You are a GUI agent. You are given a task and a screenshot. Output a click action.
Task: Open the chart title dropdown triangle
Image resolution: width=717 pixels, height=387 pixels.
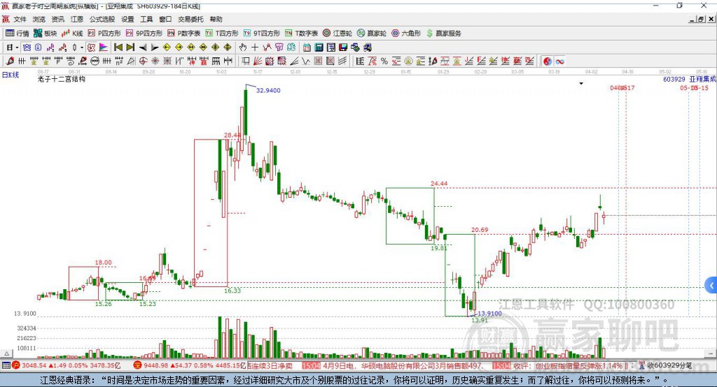pyautogui.click(x=581, y=84)
